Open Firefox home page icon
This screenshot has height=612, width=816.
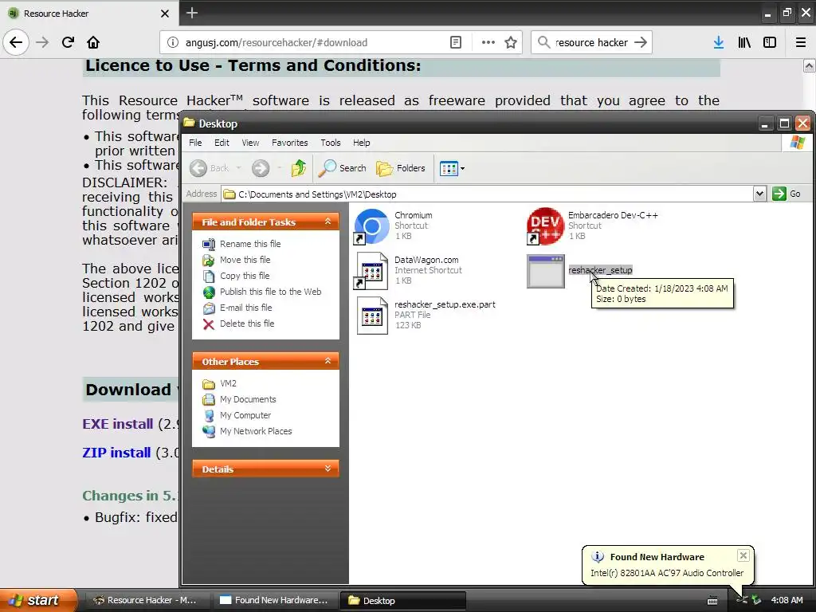click(93, 42)
